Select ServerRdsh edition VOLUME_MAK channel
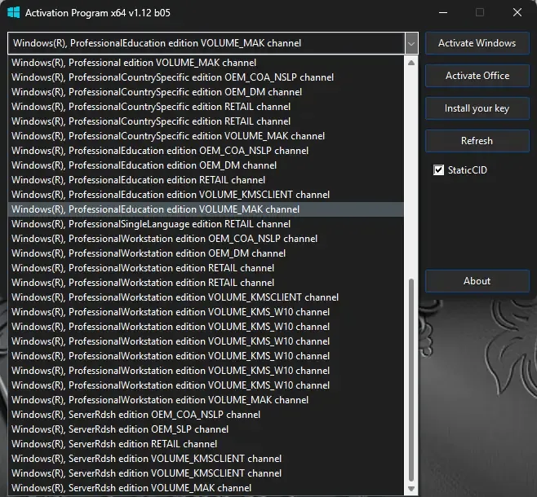 [x=206, y=488]
